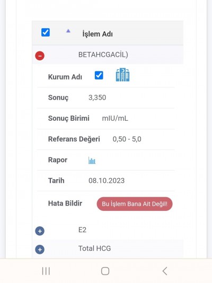This screenshot has width=212, height=283.
Task: Click the mIU/mL result unit value
Action: click(x=115, y=118)
